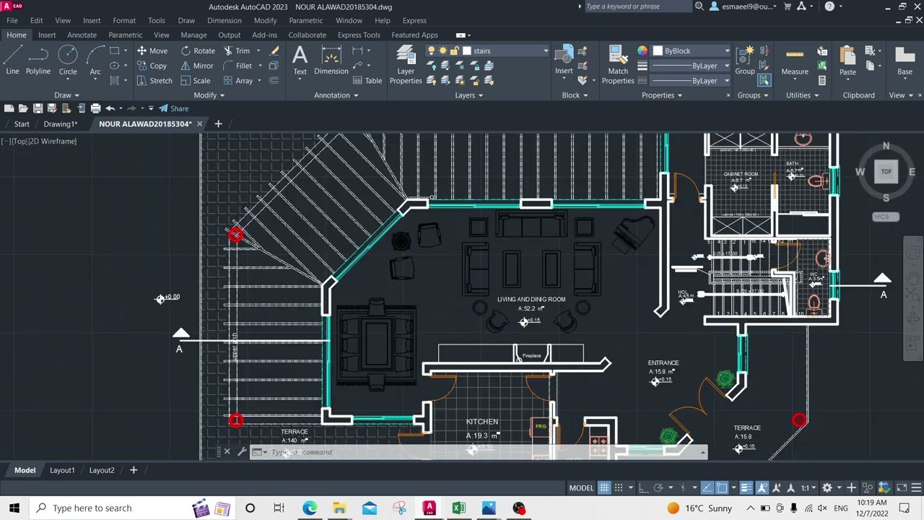This screenshot has height=520, width=924.
Task: Activate the Arc tool
Action: [95, 61]
